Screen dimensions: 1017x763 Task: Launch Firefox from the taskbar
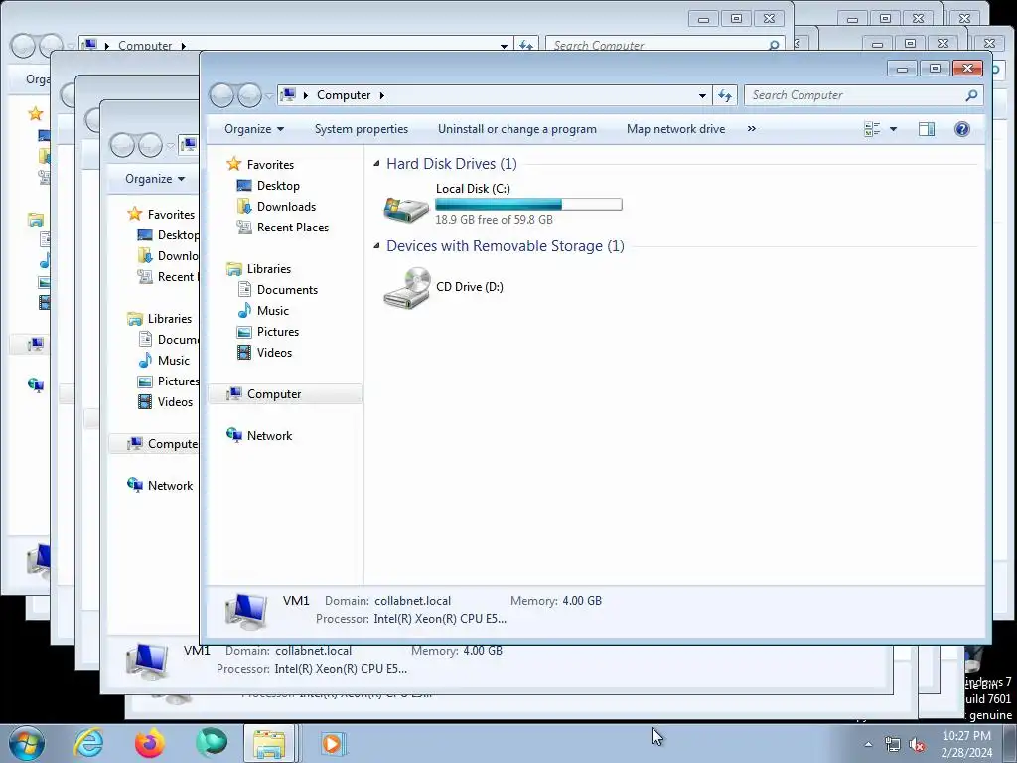tap(150, 743)
